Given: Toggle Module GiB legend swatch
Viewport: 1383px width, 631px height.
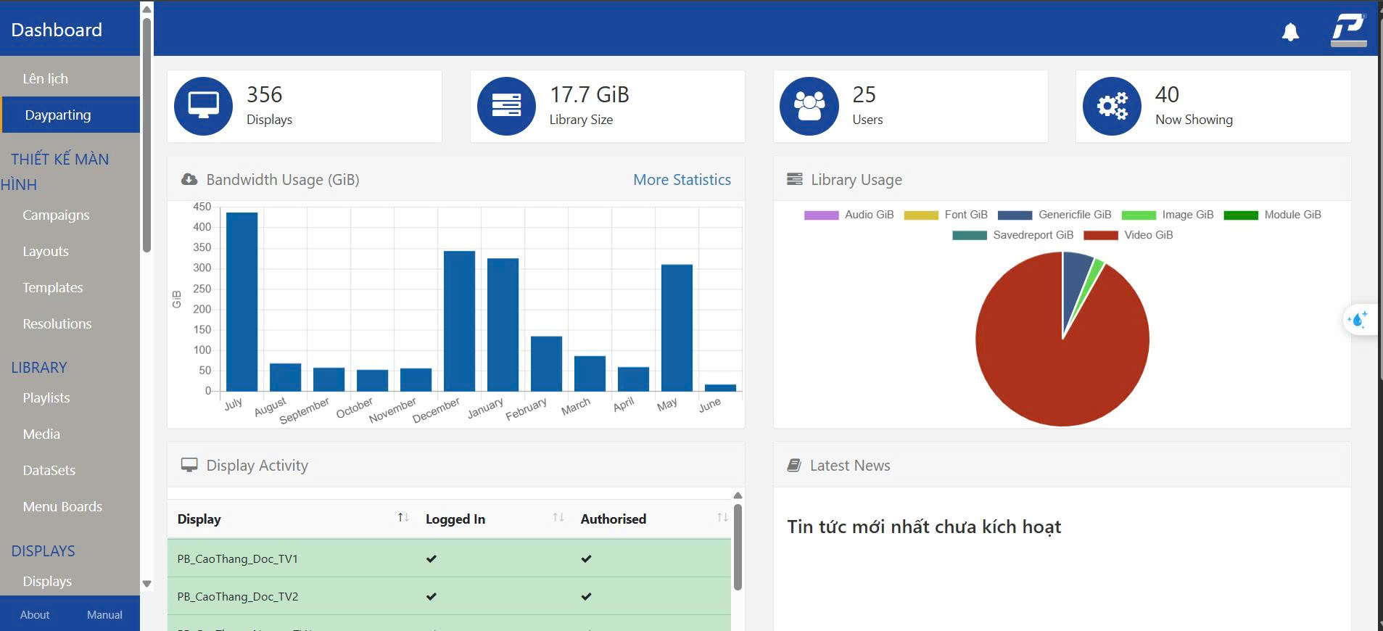Looking at the screenshot, I should pyautogui.click(x=1241, y=215).
